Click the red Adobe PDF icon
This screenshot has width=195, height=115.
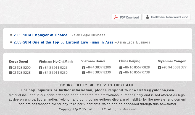click(x=116, y=17)
